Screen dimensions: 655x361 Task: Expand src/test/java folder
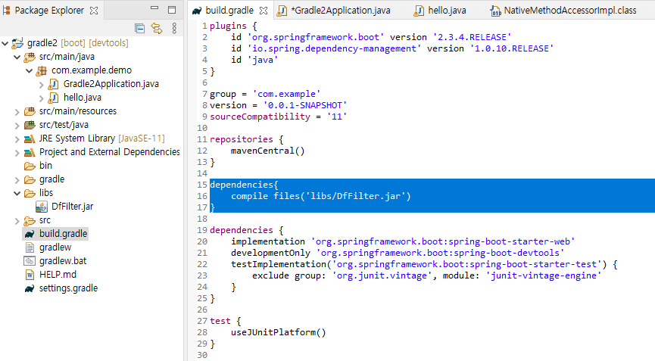click(x=17, y=126)
